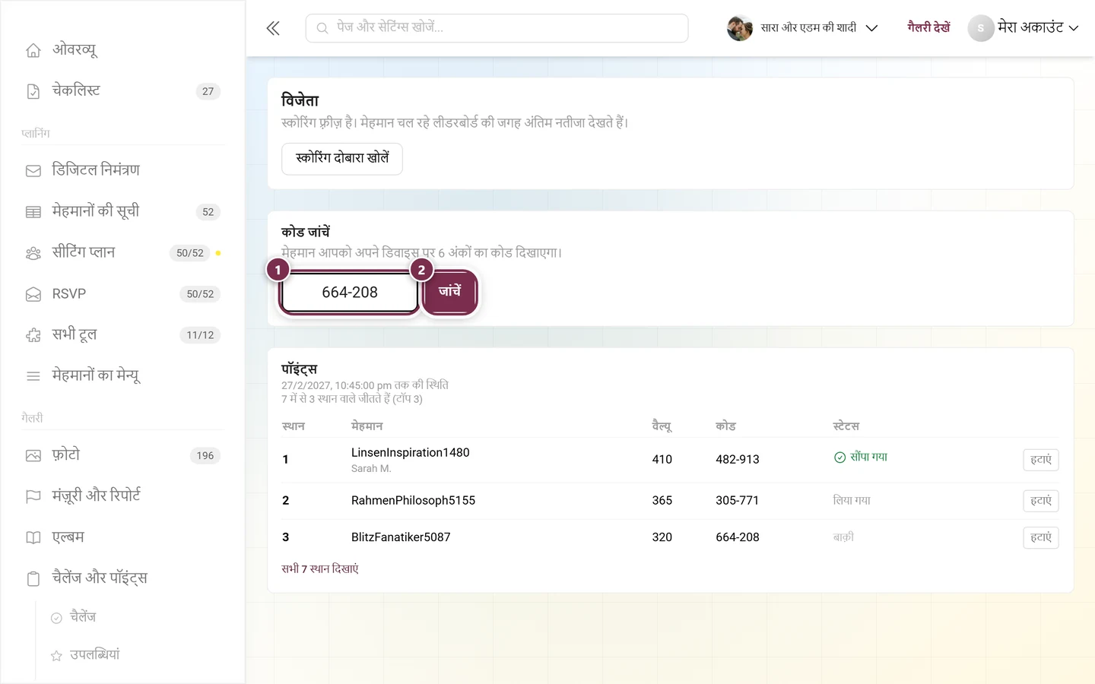Click the मेहमानों का मेन्यू lines icon
The image size is (1095, 684).
coord(33,376)
